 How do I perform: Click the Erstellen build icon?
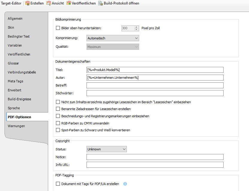point(28,3)
